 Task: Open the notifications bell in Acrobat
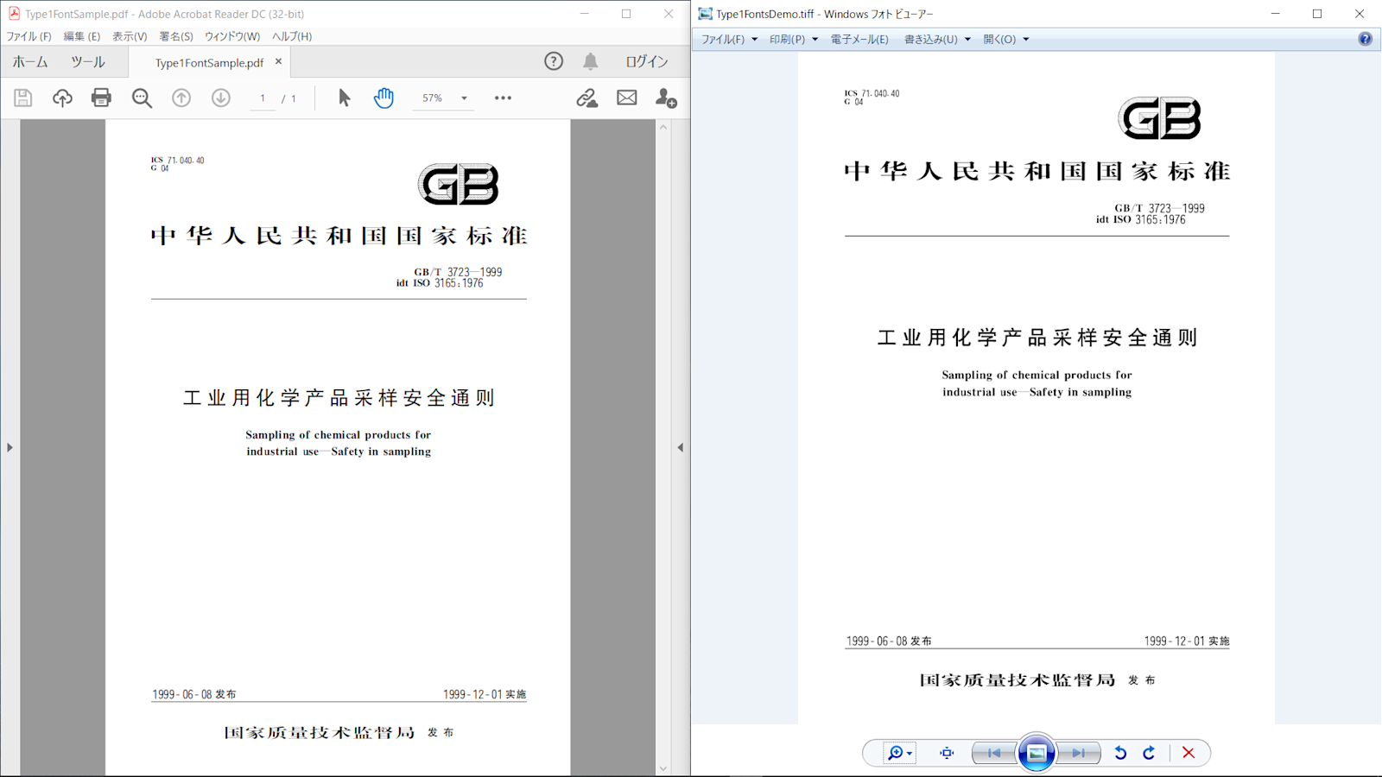[x=591, y=61]
